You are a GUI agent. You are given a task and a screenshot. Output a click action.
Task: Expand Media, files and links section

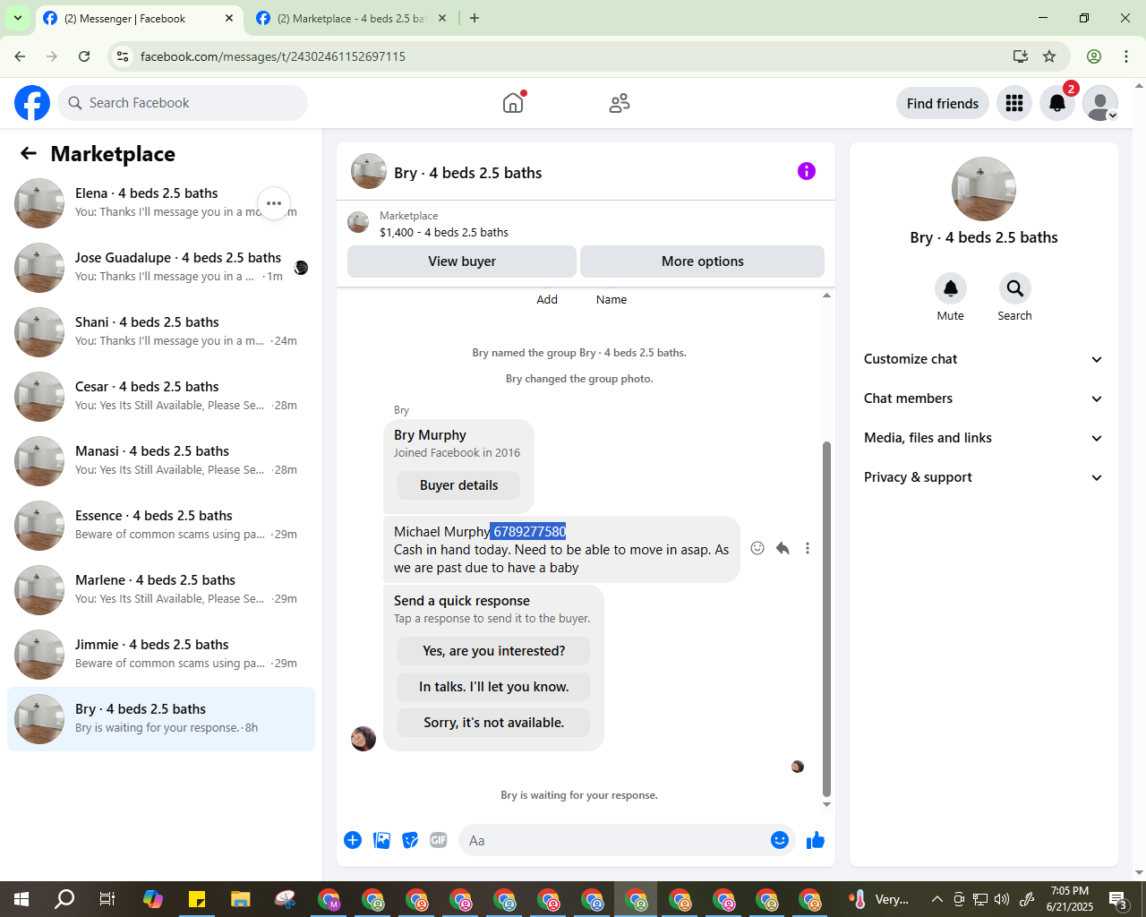[984, 438]
